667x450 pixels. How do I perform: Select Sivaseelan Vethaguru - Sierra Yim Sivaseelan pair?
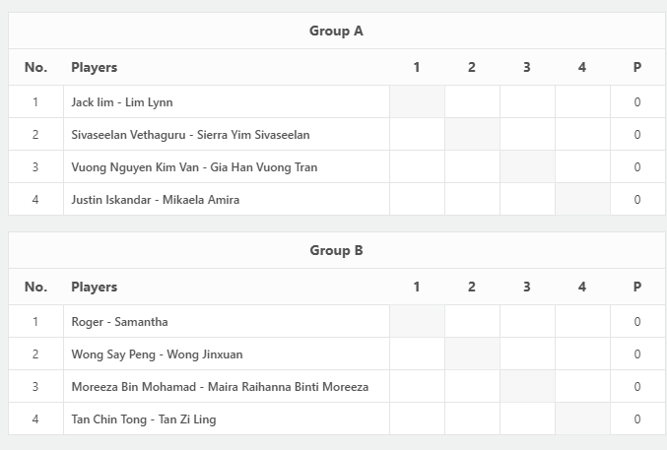pos(190,134)
